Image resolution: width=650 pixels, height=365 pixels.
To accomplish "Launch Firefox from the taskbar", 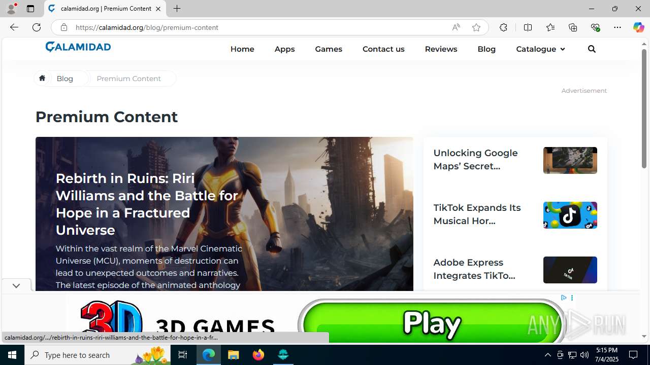I will [x=258, y=355].
